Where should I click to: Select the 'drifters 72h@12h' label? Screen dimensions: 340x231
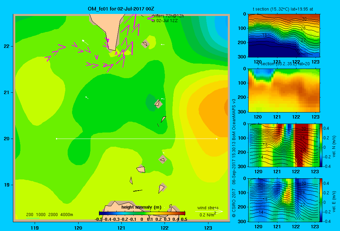tap(168, 16)
